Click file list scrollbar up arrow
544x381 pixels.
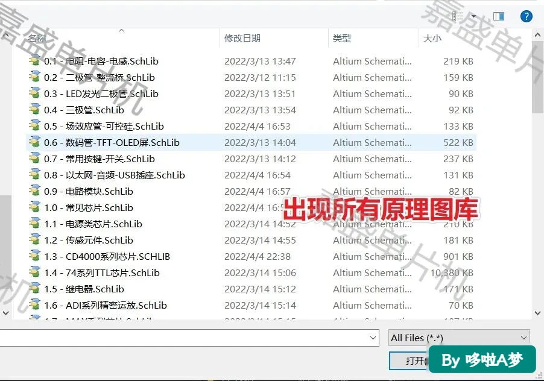click(537, 35)
